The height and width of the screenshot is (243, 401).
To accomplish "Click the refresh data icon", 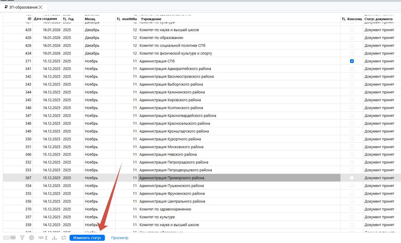I will tap(64, 238).
